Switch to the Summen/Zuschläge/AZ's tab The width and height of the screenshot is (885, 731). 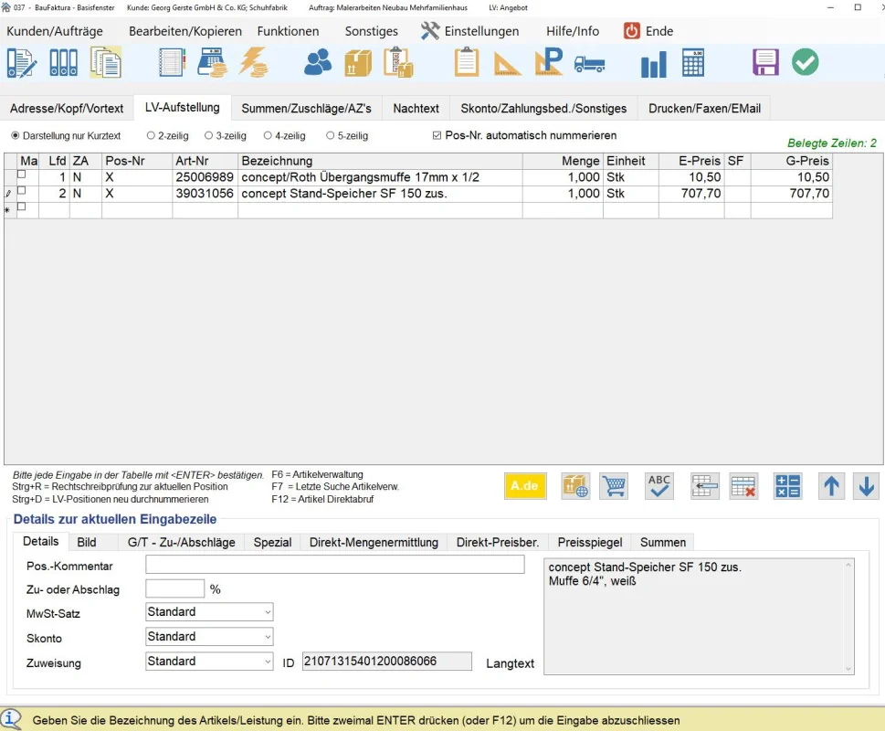(x=306, y=108)
